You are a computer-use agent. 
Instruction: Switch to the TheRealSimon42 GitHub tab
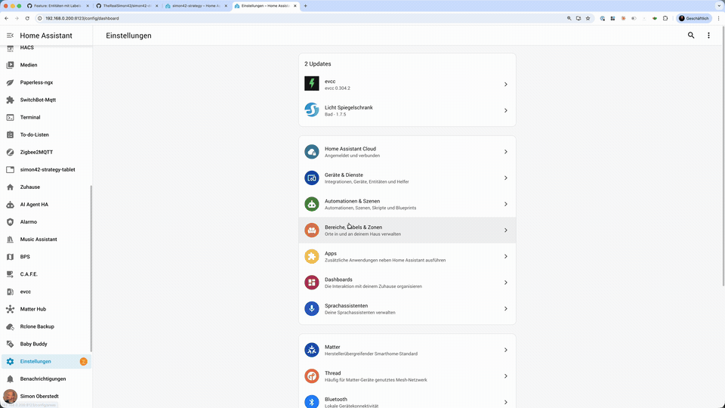click(127, 6)
